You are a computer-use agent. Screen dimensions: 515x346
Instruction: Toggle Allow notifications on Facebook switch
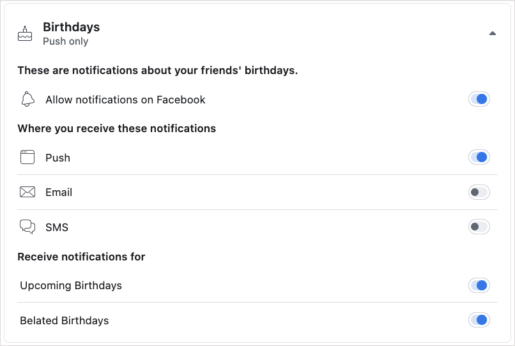[479, 100]
